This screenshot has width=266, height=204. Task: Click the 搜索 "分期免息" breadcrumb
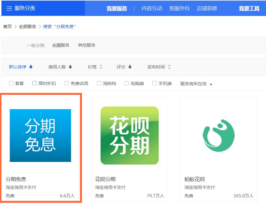pyautogui.click(x=59, y=27)
